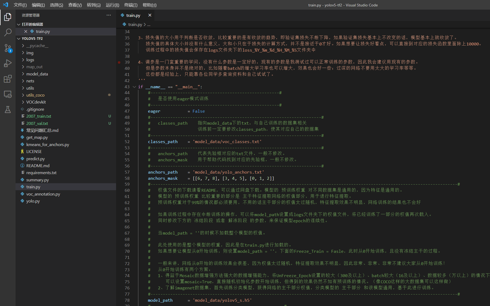Click the breakpoint dot on line 39
Image resolution: width=490 pixels, height=306 pixels.
pyautogui.click(x=119, y=62)
